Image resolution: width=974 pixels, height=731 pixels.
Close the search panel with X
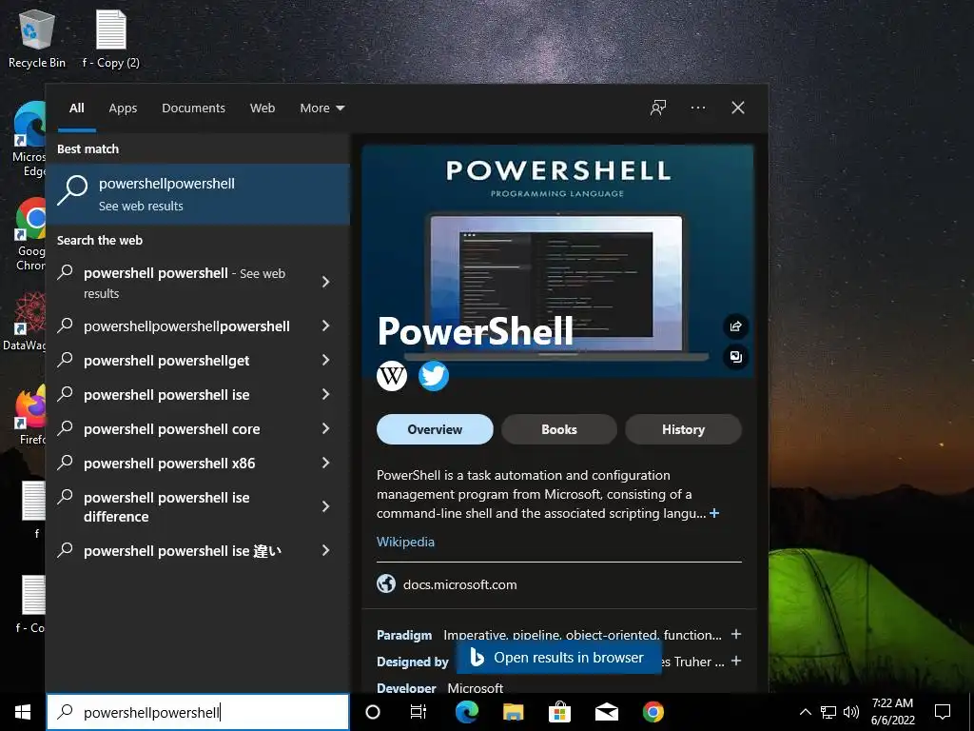[738, 108]
